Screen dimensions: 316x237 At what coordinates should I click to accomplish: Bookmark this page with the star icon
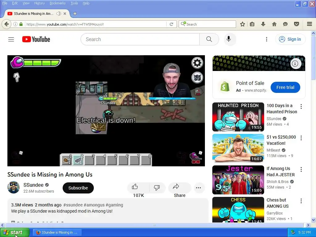pyautogui.click(x=243, y=24)
